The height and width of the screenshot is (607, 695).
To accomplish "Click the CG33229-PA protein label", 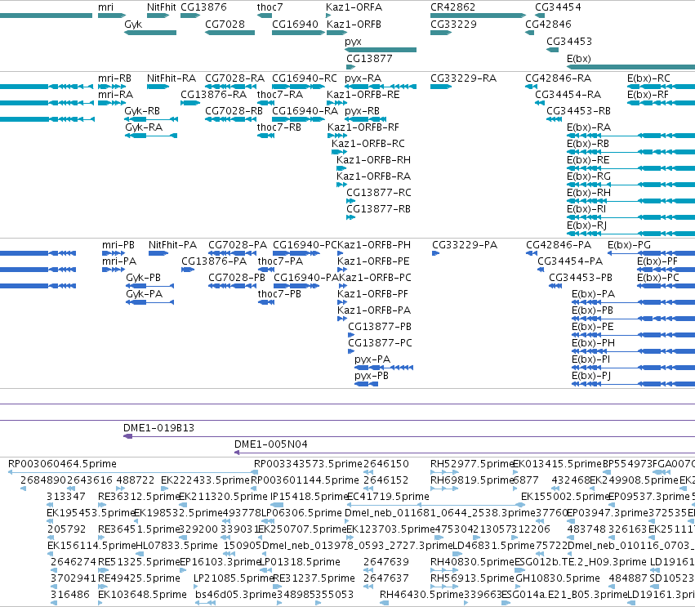I will (x=465, y=245).
